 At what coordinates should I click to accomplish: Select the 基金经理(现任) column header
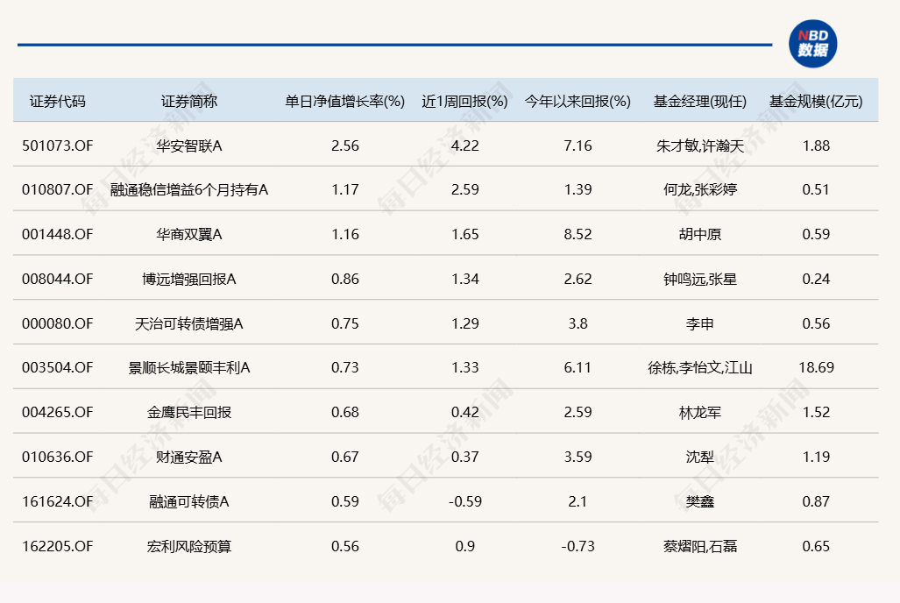tap(700, 102)
